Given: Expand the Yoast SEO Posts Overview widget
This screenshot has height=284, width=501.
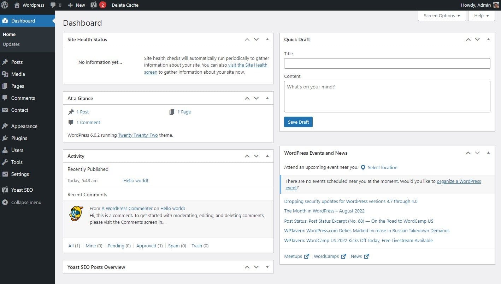Looking at the screenshot, I should click(x=267, y=267).
